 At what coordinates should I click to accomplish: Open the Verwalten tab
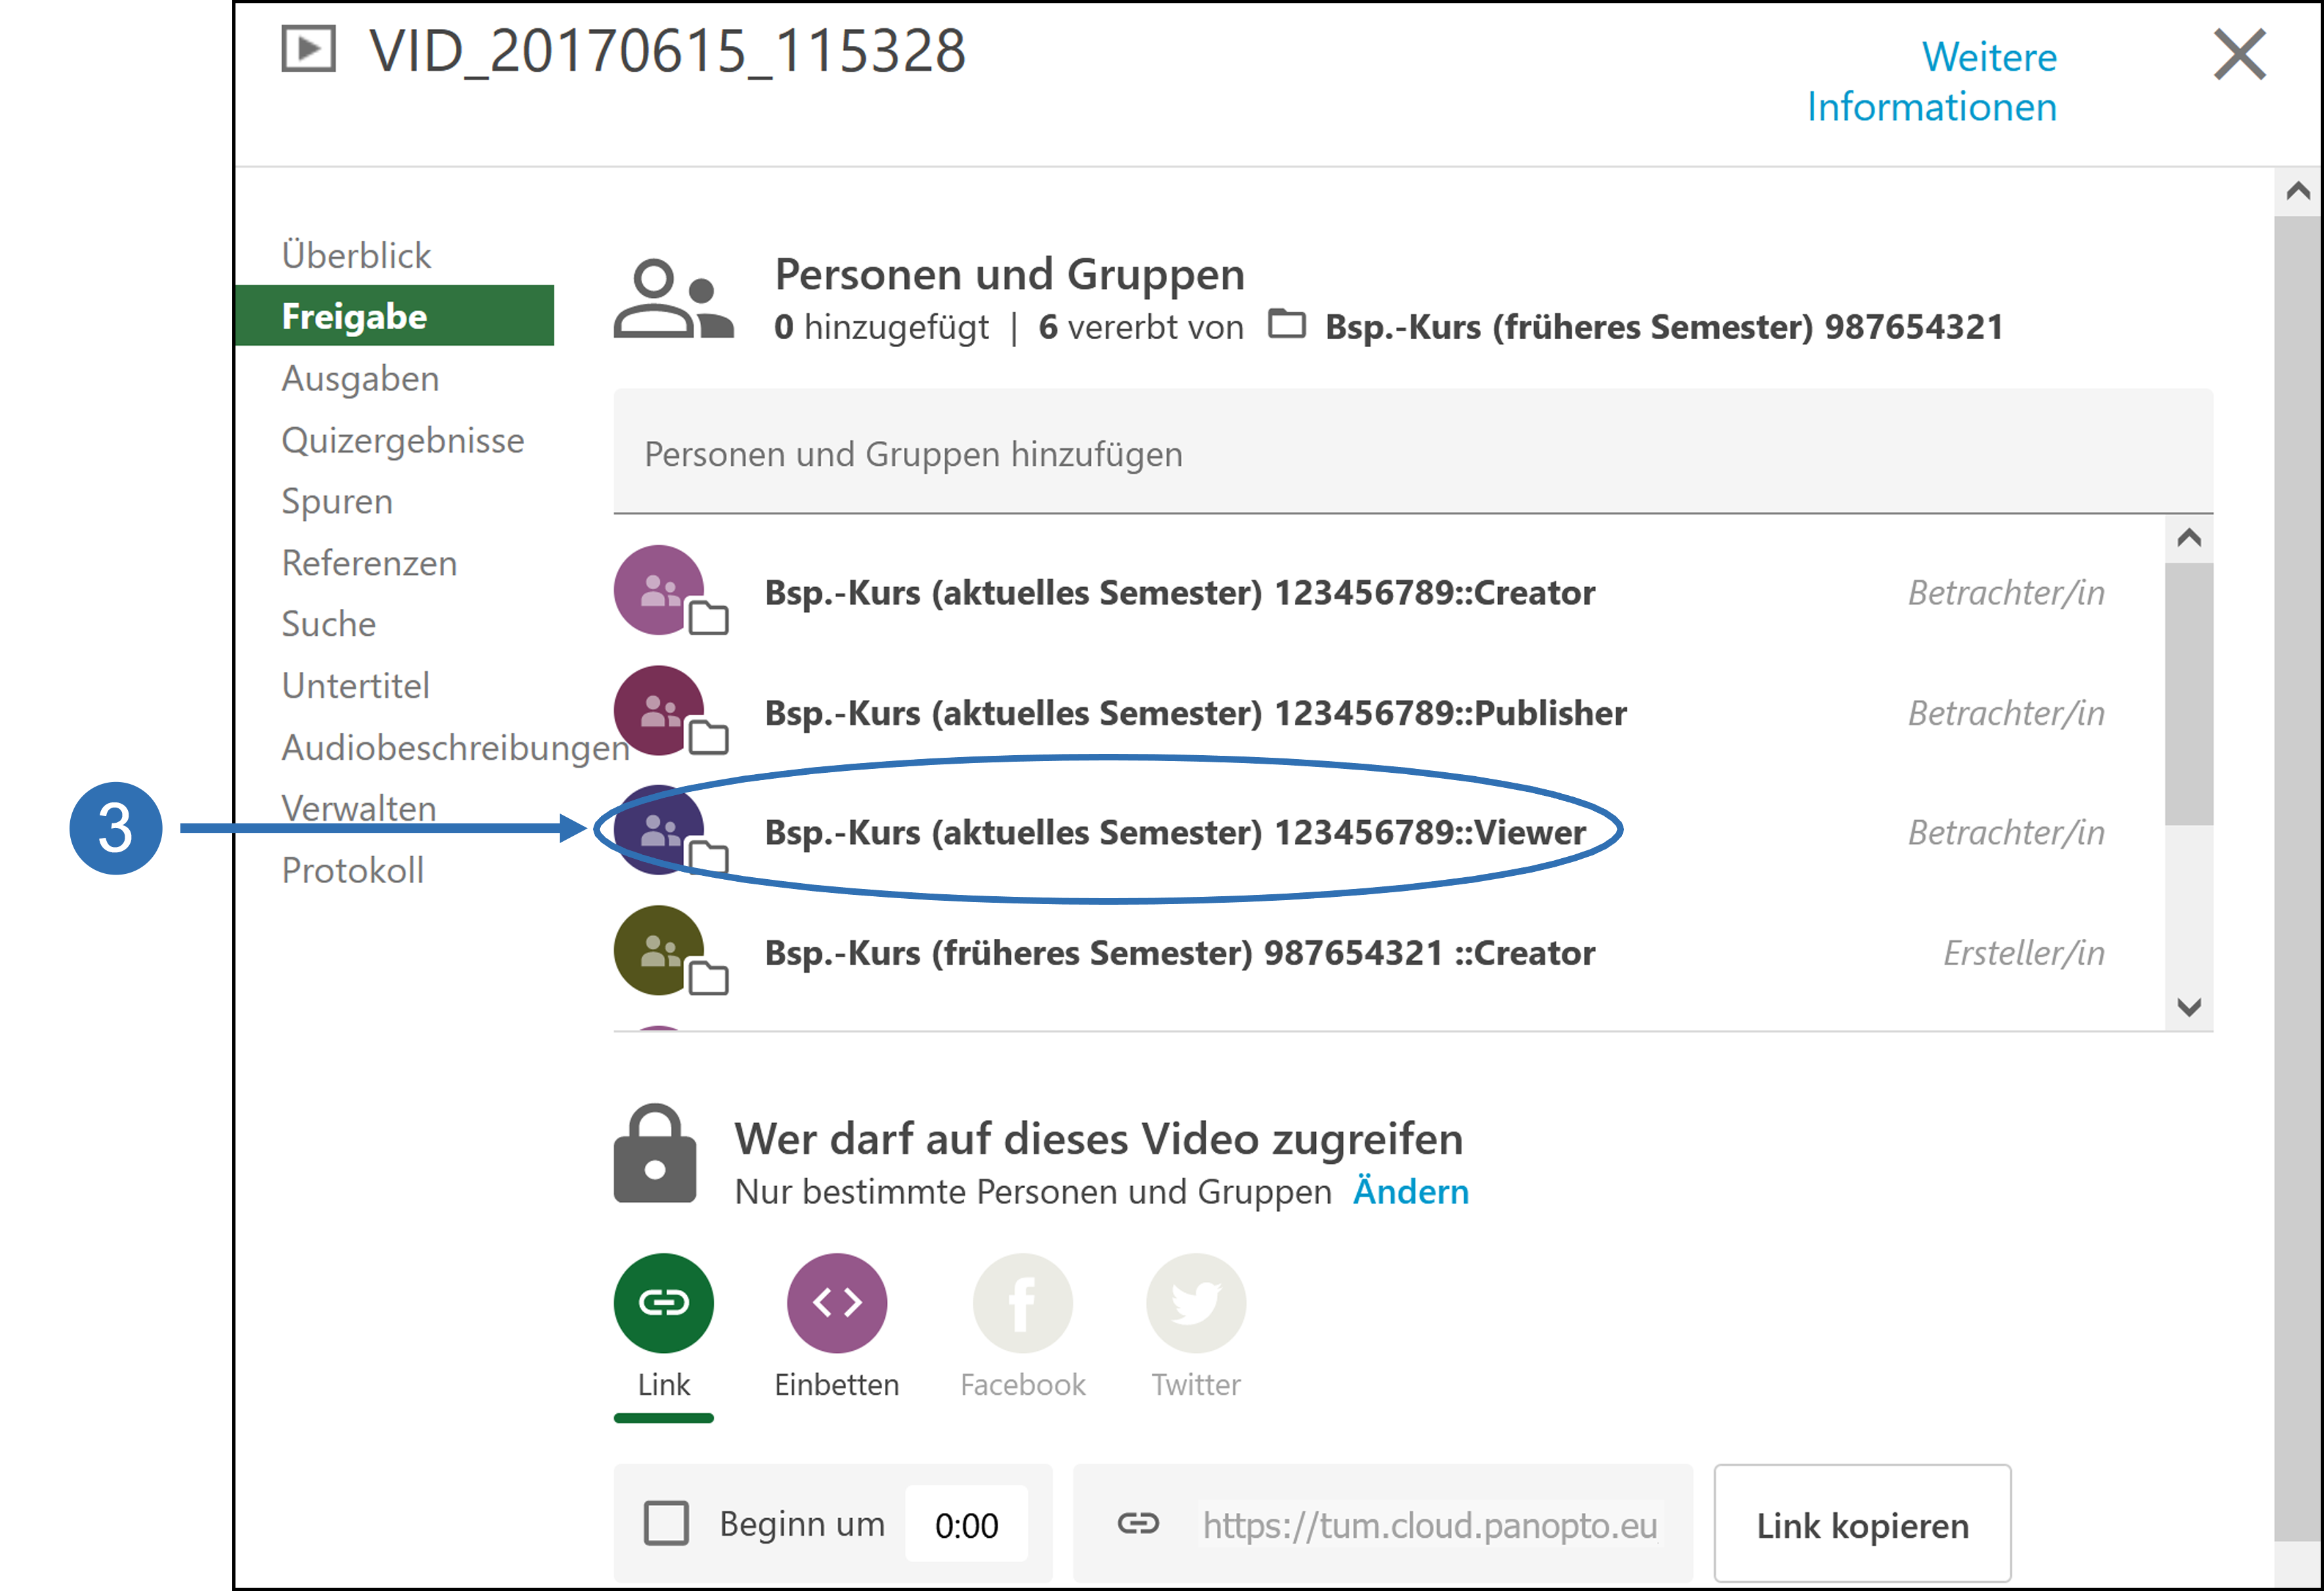point(359,808)
